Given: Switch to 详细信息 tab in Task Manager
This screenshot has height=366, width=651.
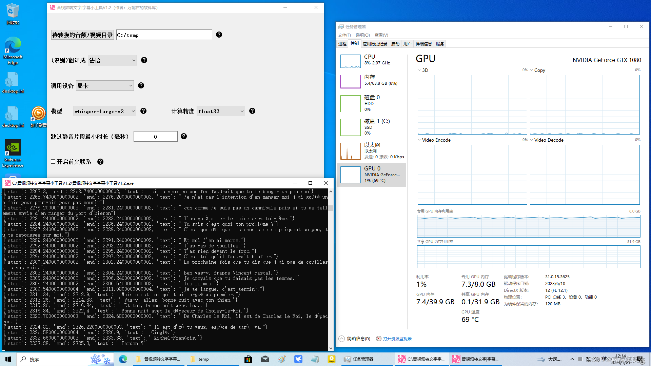Looking at the screenshot, I should pos(424,44).
